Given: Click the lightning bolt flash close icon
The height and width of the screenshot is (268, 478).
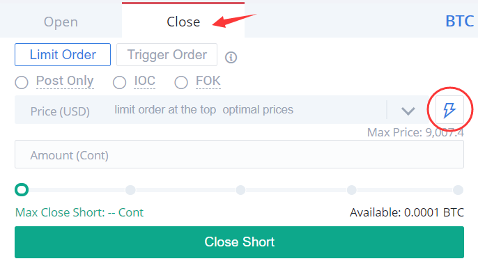Looking at the screenshot, I should click(x=449, y=110).
